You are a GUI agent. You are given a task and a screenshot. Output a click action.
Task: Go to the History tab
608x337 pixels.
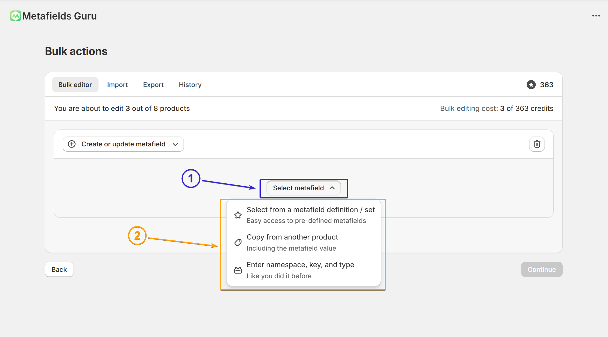(190, 85)
